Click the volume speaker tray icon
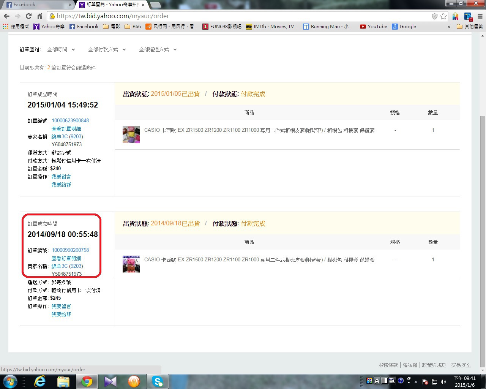 click(x=443, y=381)
